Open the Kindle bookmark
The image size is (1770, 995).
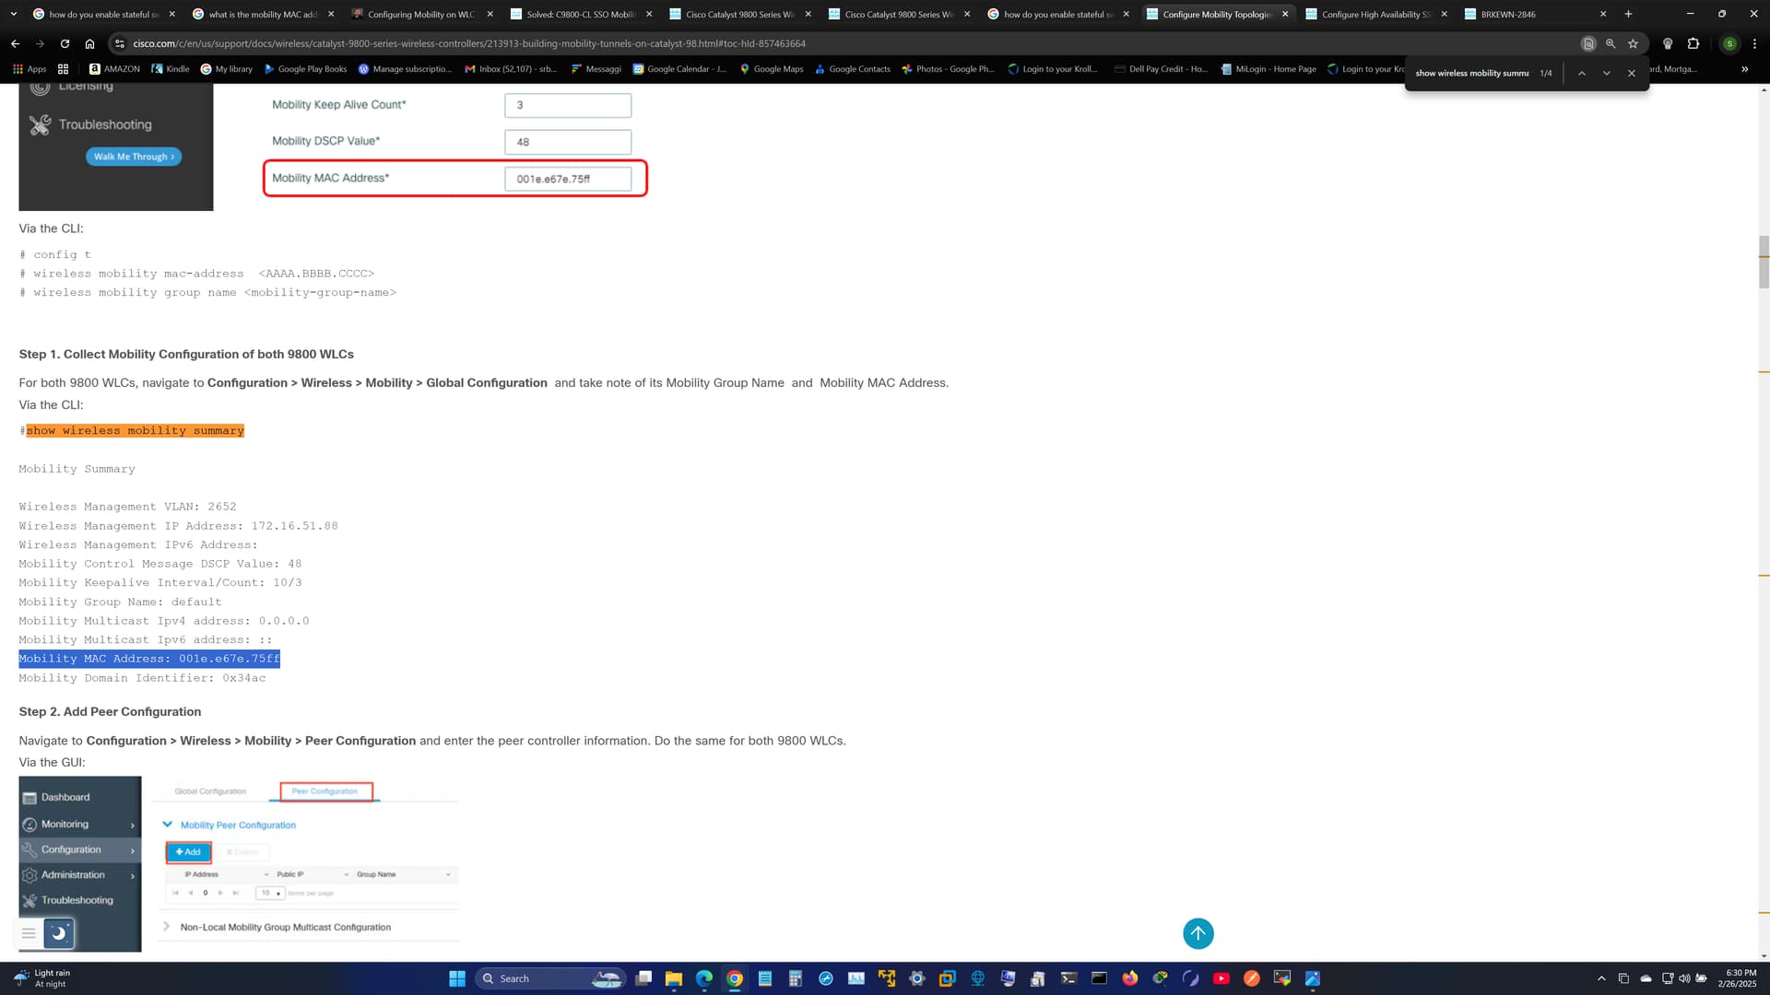[171, 69]
